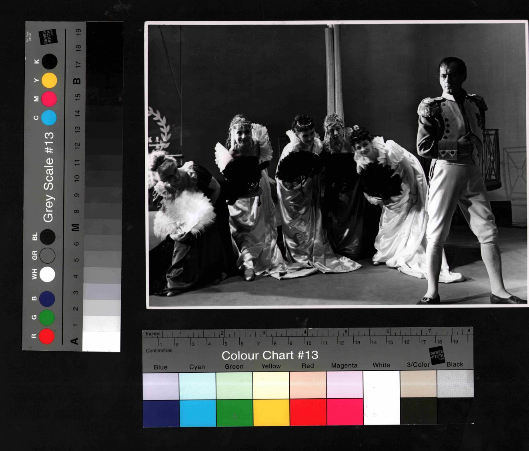Click the light cyan tint patch under Cyan
The width and height of the screenshot is (529, 451).
pos(197,385)
